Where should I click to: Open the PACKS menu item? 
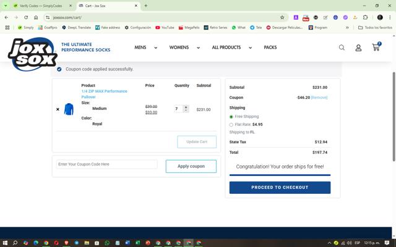tap(270, 48)
